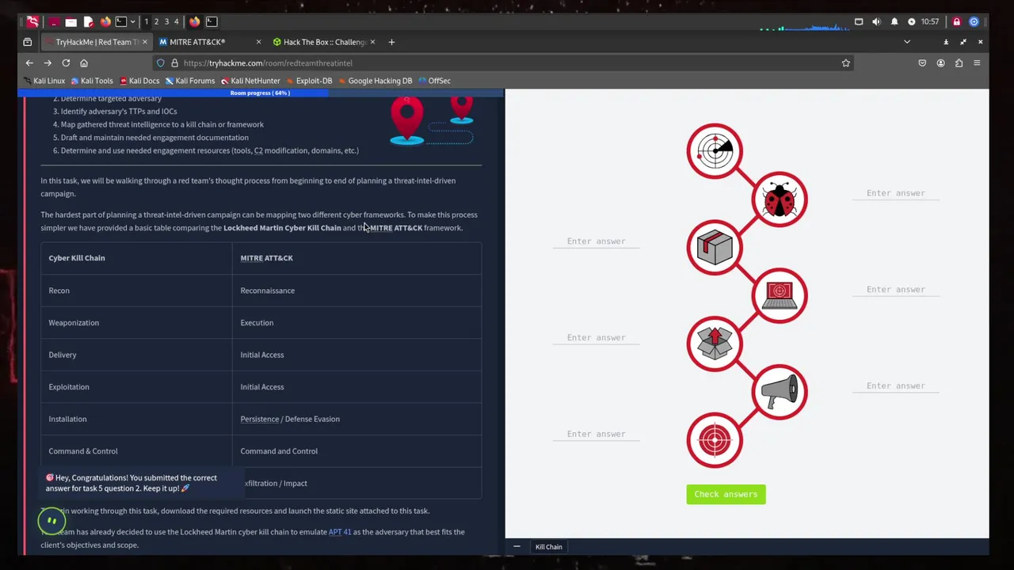Open the Kali Linux bookmark
The height and width of the screenshot is (570, 1014).
point(44,81)
